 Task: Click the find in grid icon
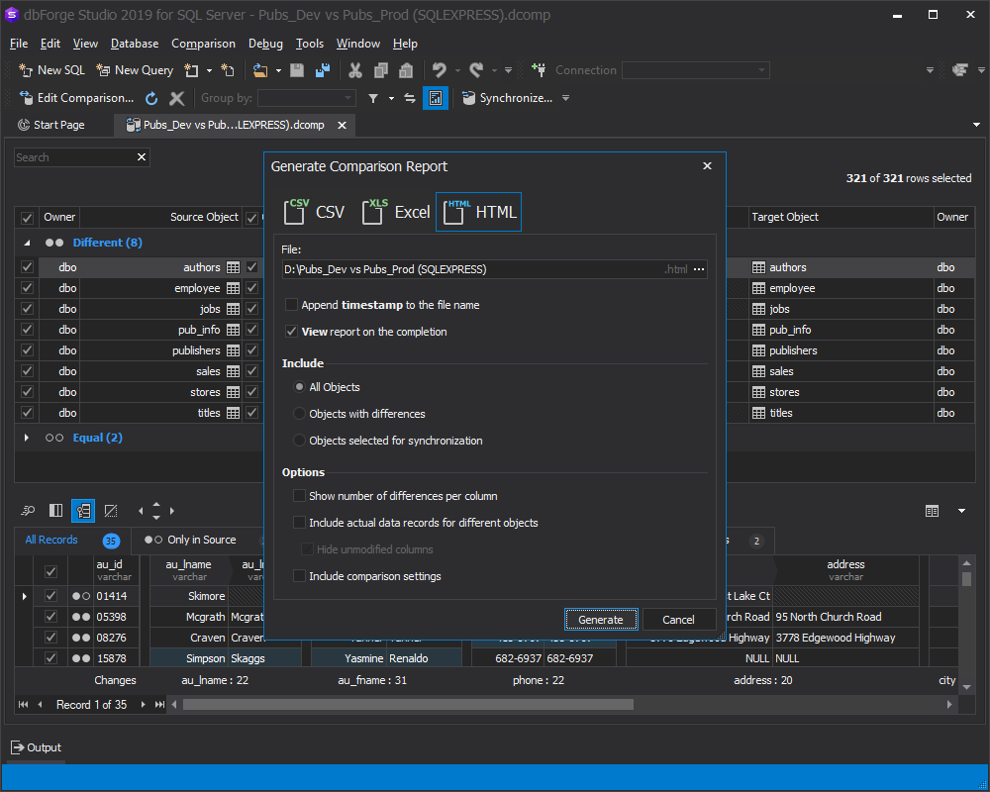(29, 510)
